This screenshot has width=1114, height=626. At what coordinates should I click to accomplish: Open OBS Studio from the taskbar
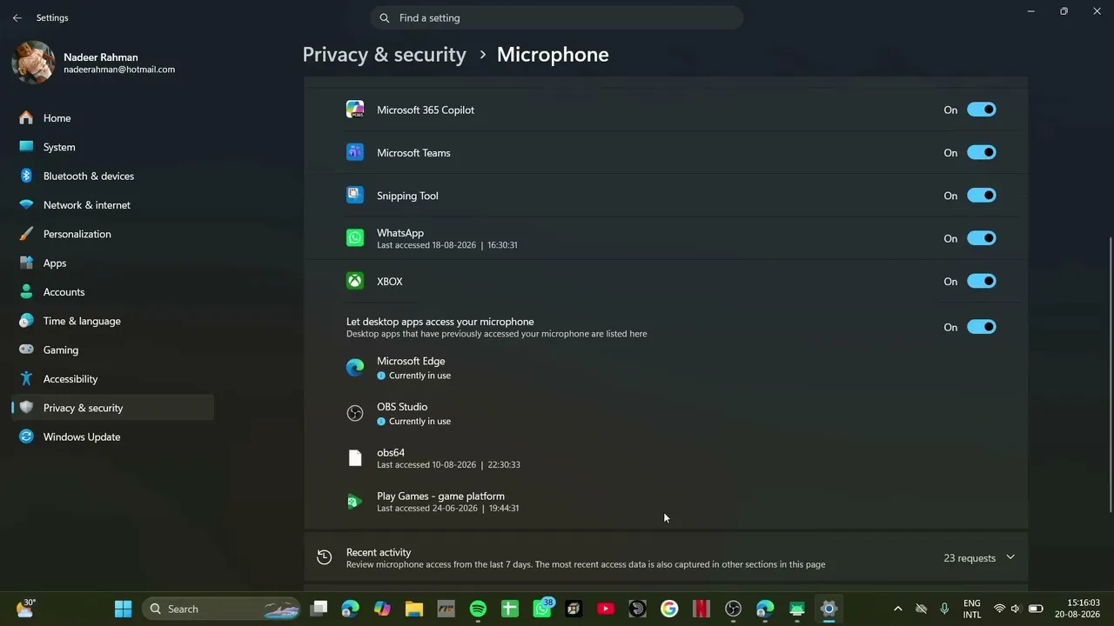733,609
